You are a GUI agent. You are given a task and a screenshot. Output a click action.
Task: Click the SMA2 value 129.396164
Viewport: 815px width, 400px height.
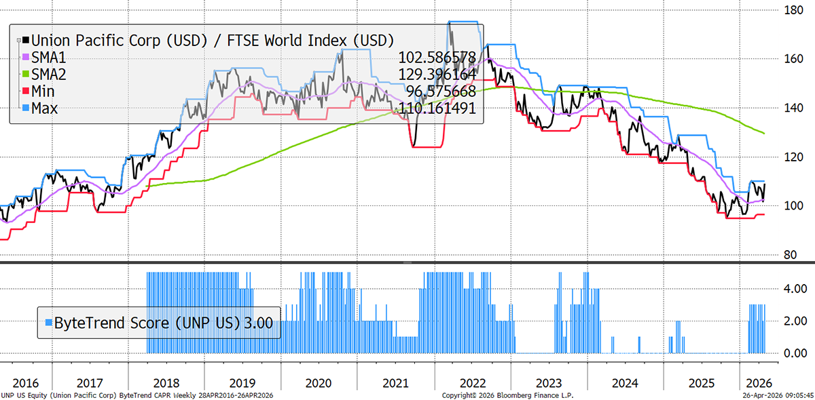(437, 74)
